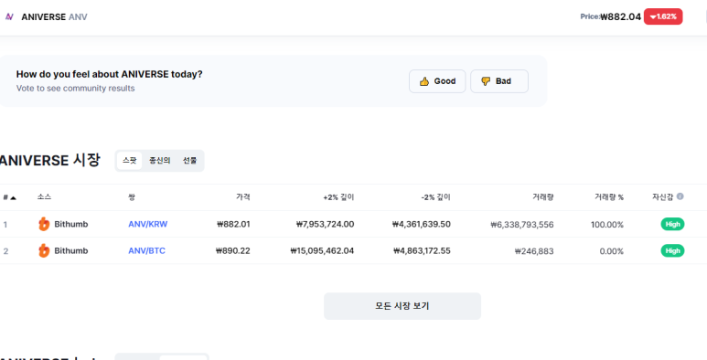
Task: Sort by 거래량 % column header
Action: (x=609, y=196)
